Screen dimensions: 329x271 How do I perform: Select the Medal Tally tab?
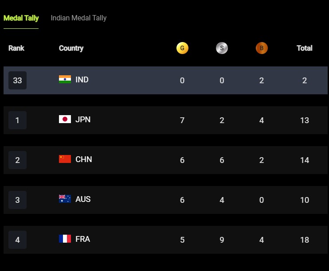point(21,18)
